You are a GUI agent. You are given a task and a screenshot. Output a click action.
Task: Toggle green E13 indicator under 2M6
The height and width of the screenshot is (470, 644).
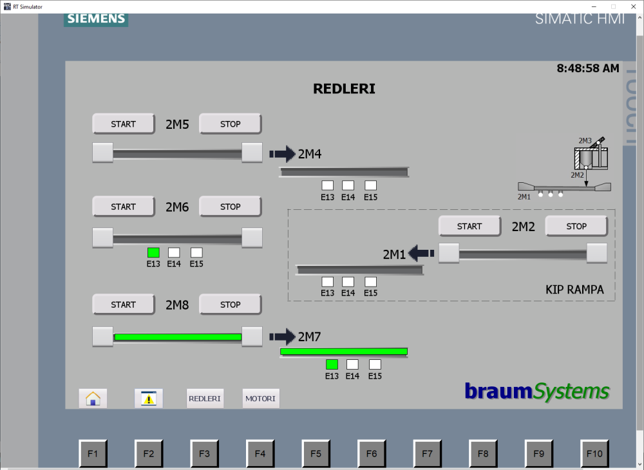153,252
